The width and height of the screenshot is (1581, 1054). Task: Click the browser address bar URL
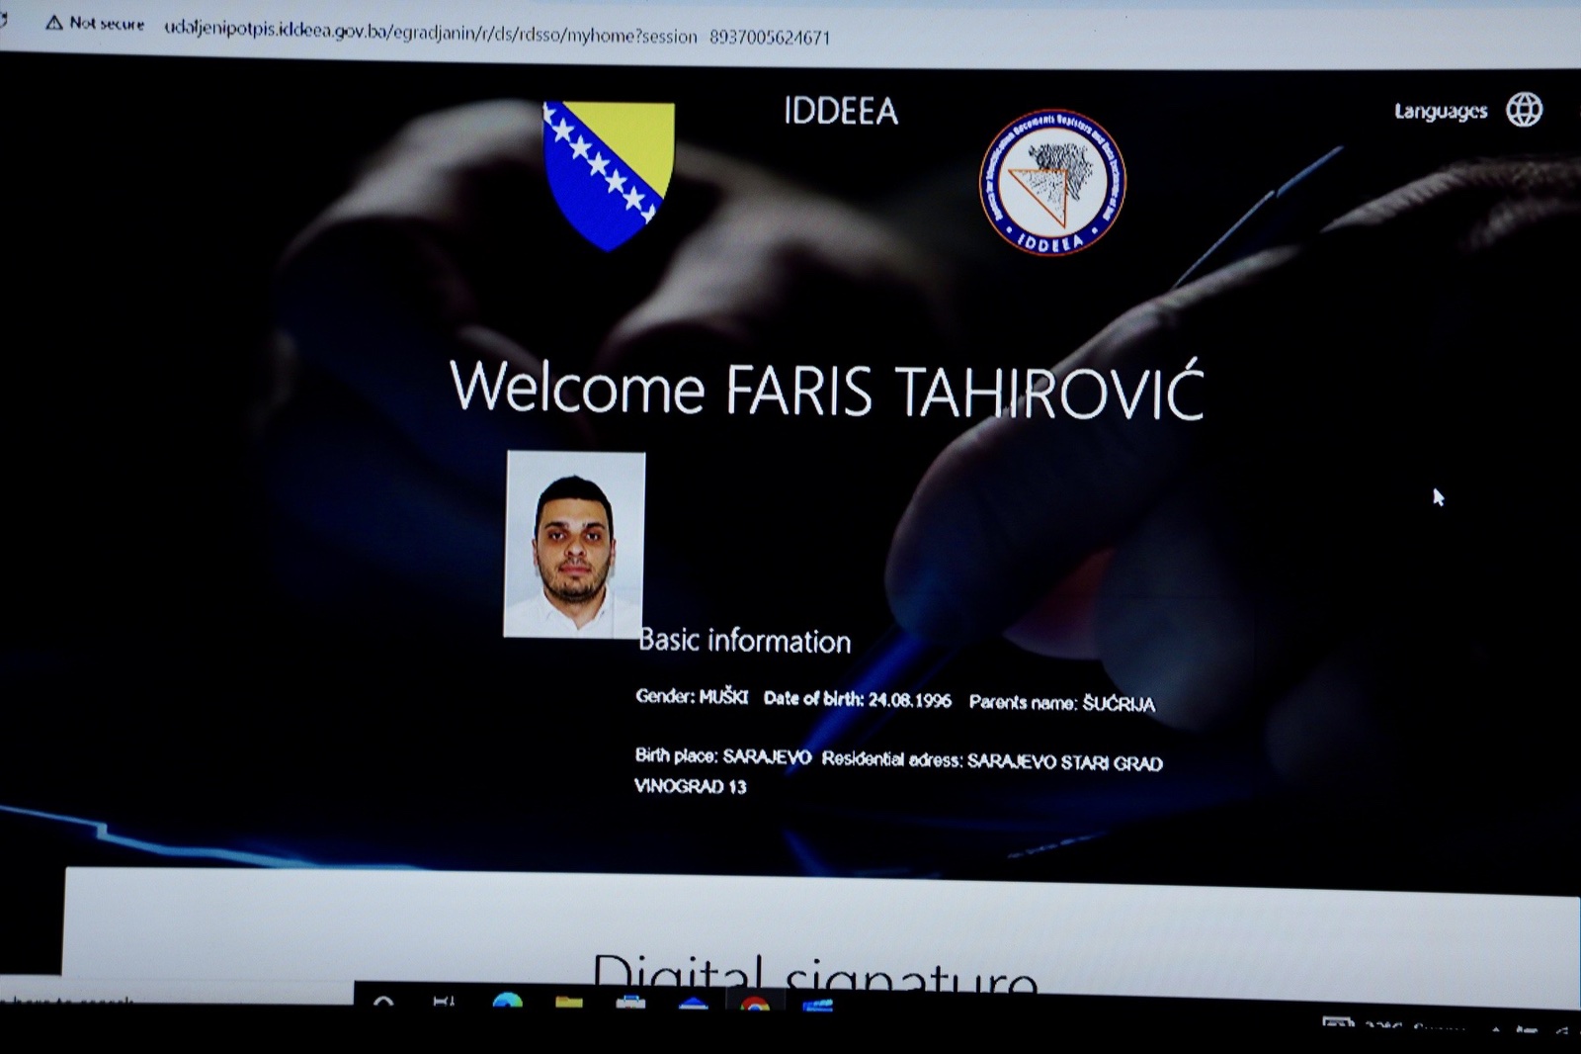pos(496,35)
